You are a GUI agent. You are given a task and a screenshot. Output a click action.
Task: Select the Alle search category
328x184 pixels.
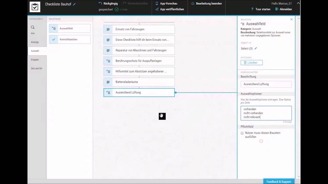33,30
